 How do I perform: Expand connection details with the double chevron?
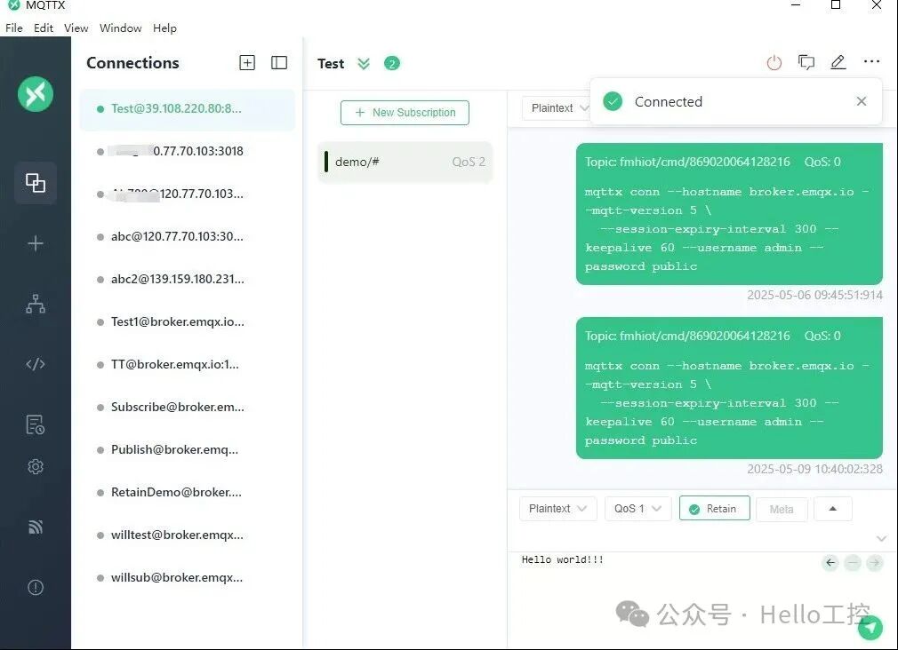[x=364, y=64]
